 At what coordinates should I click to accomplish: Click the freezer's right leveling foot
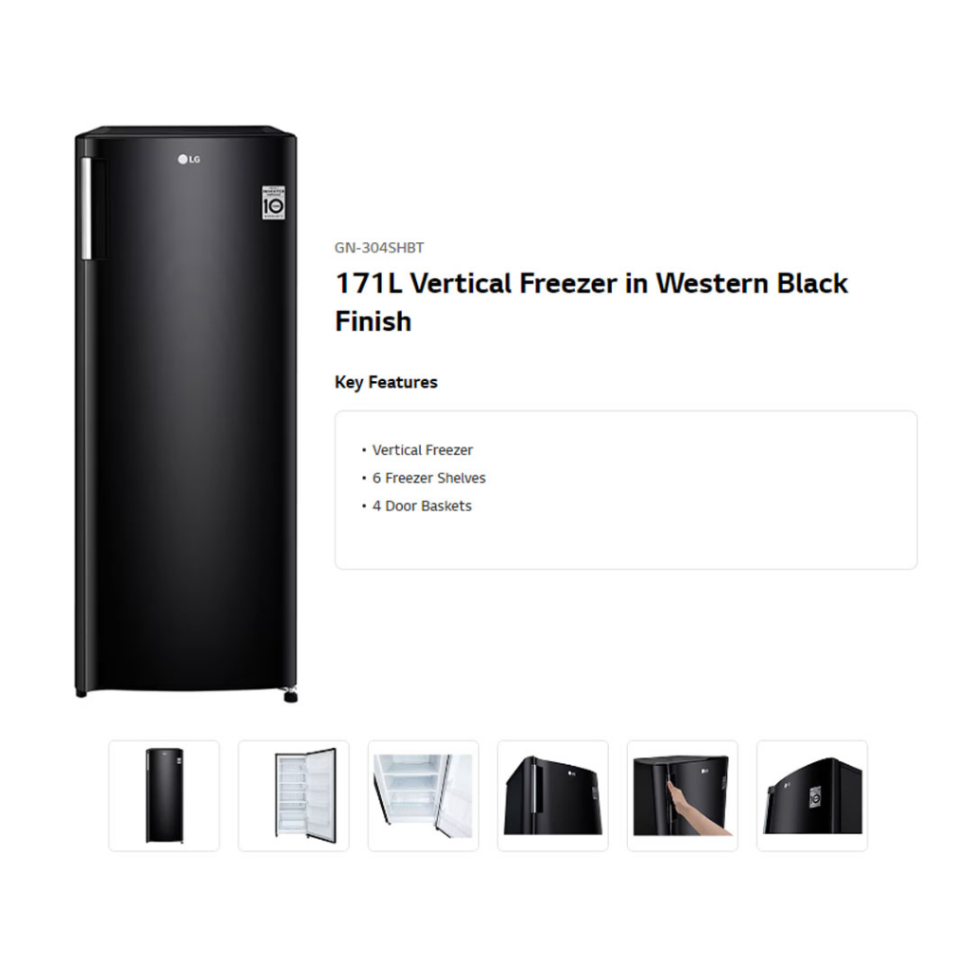click(291, 696)
